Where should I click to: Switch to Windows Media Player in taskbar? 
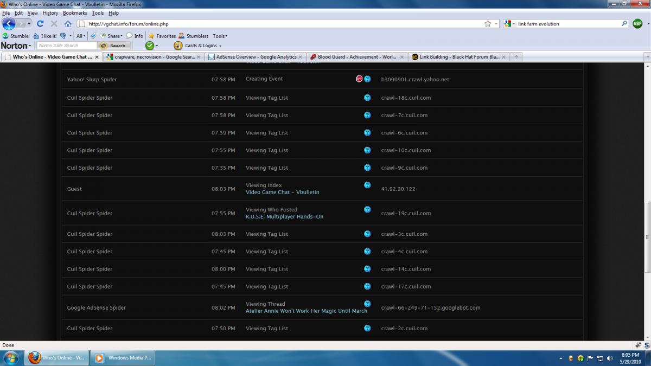point(123,358)
